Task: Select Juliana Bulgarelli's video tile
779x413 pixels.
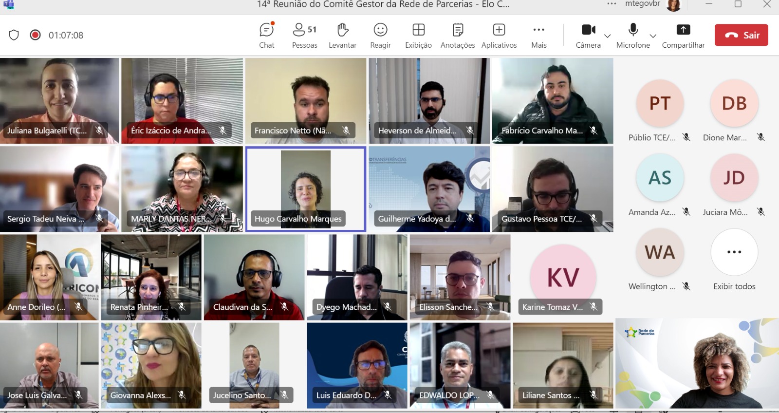Action: pos(59,101)
